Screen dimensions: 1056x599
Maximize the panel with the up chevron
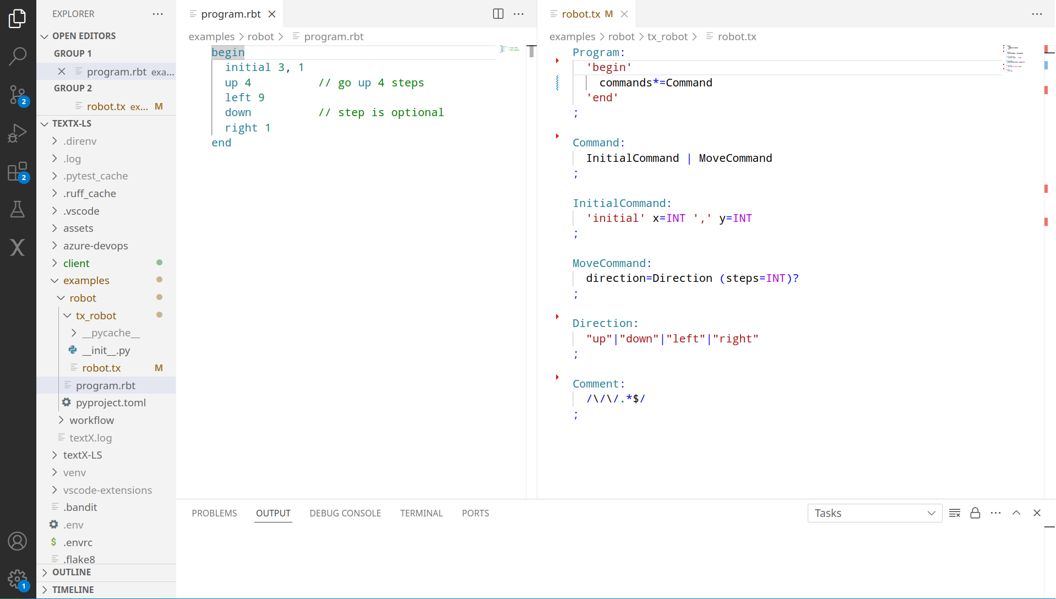(x=1016, y=513)
